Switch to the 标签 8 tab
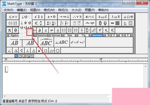This screenshot has width=150, height=105. pyautogui.click(x=111, y=35)
